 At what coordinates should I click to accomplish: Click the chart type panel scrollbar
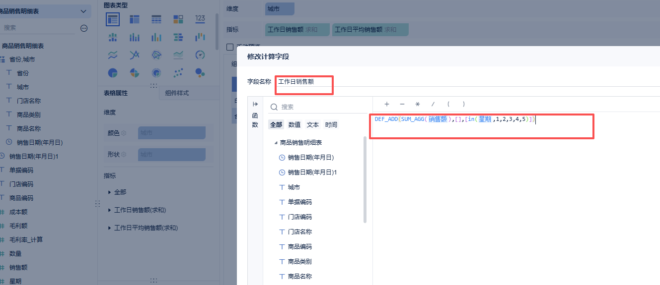(217, 31)
